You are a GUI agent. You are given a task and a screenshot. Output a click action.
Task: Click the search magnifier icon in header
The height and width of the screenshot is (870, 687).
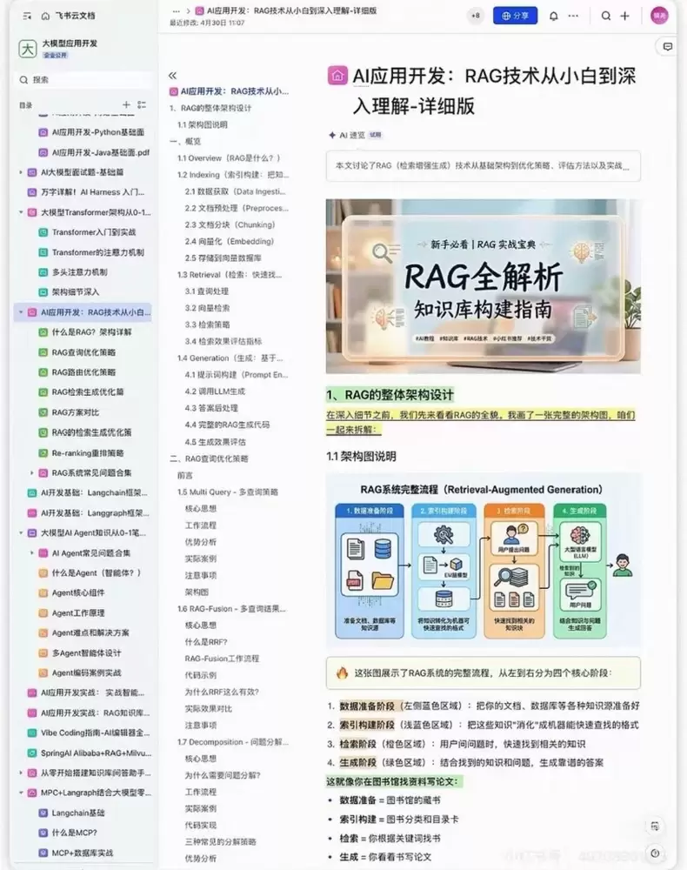tap(606, 16)
